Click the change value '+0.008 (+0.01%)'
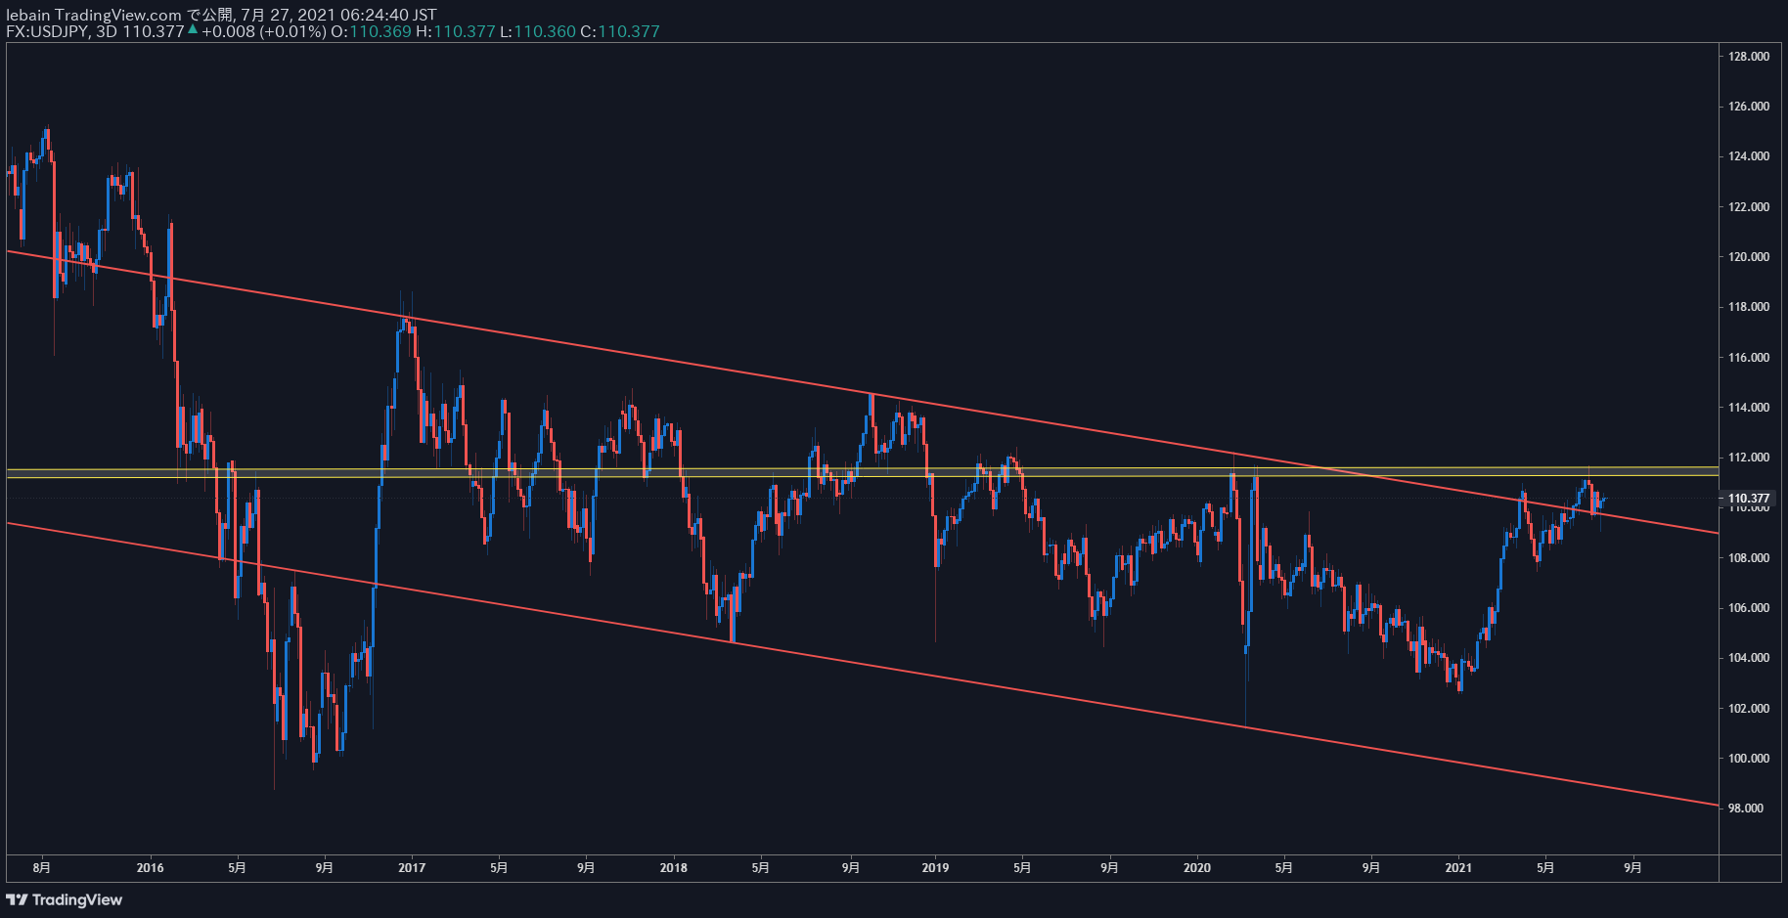The height and width of the screenshot is (918, 1788). click(x=264, y=31)
